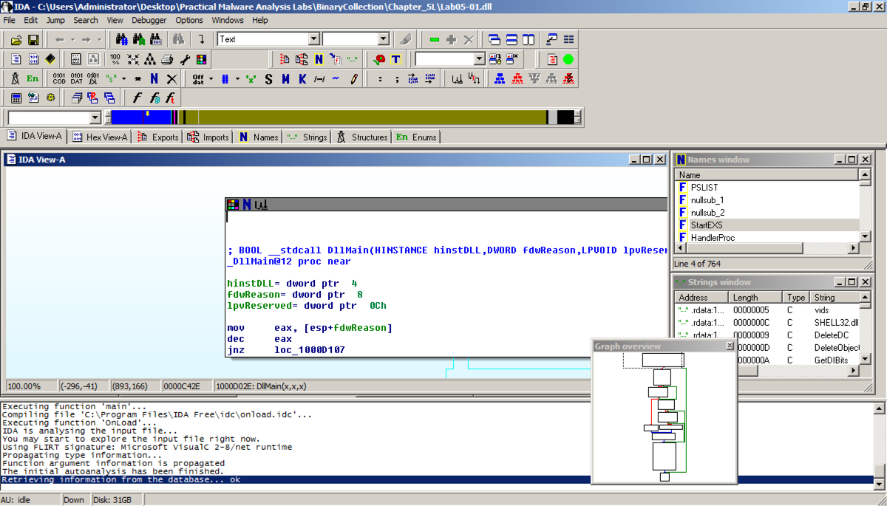Image resolution: width=887 pixels, height=506 pixels.
Task: Click the green circle run icon
Action: [x=568, y=59]
